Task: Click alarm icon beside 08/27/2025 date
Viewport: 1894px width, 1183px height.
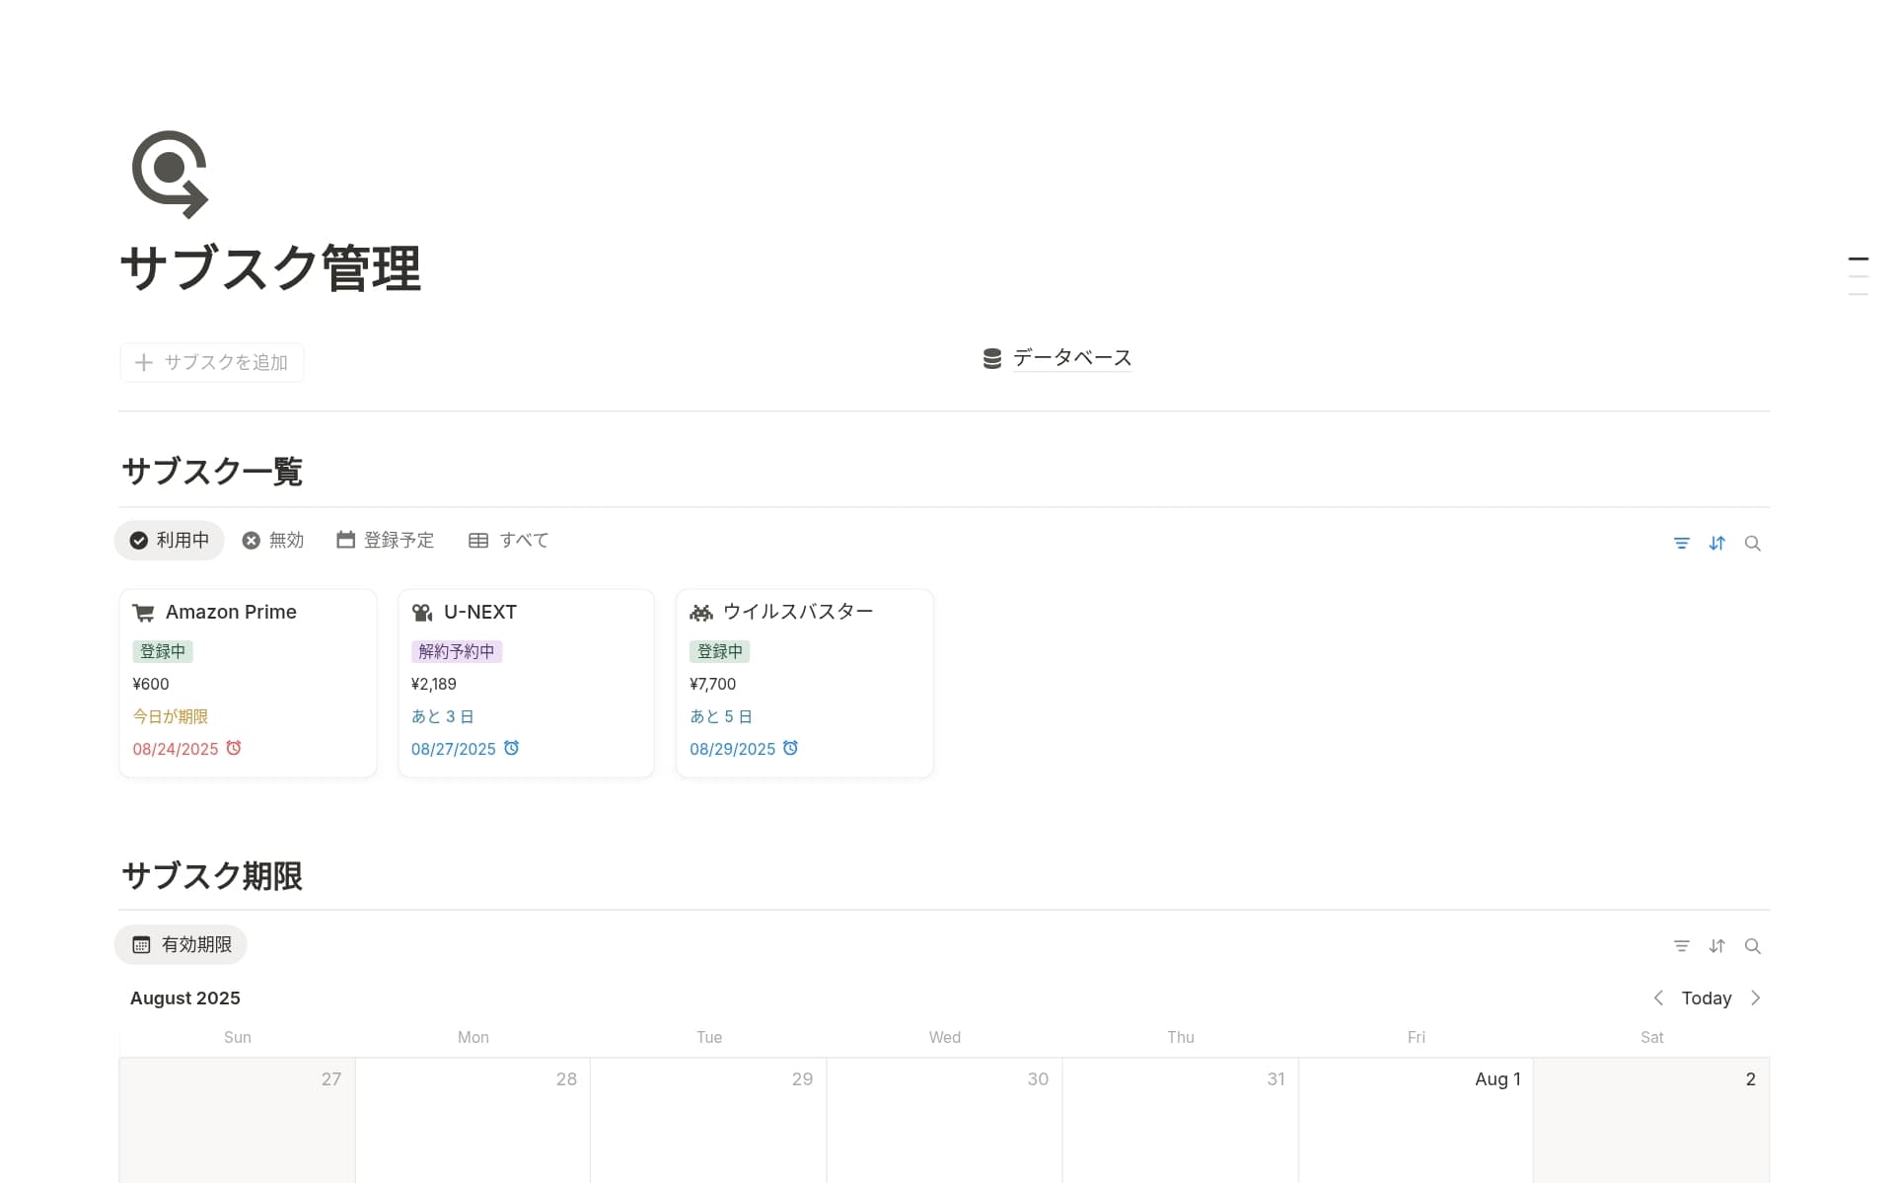Action: 511,748
